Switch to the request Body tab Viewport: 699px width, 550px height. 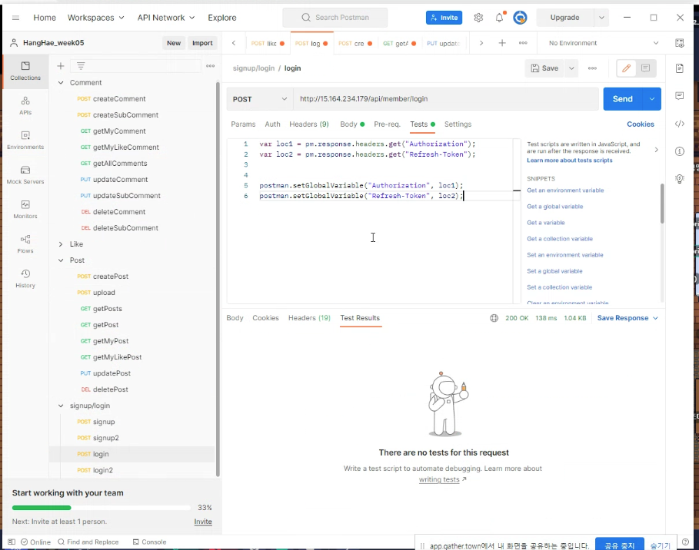(x=351, y=124)
